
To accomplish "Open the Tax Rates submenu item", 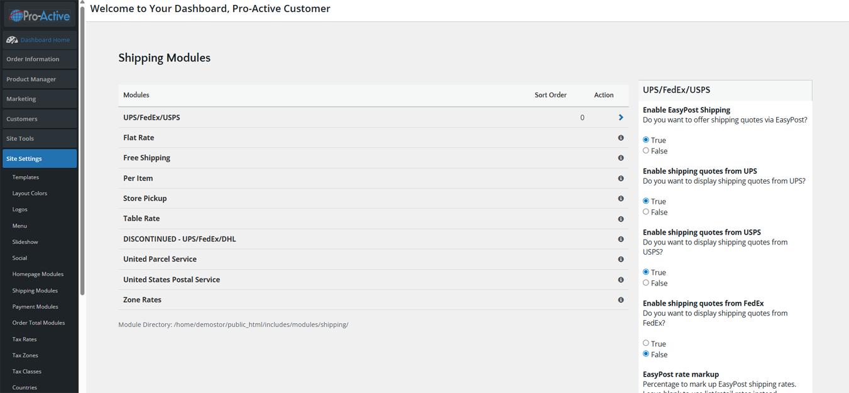I will tap(25, 339).
